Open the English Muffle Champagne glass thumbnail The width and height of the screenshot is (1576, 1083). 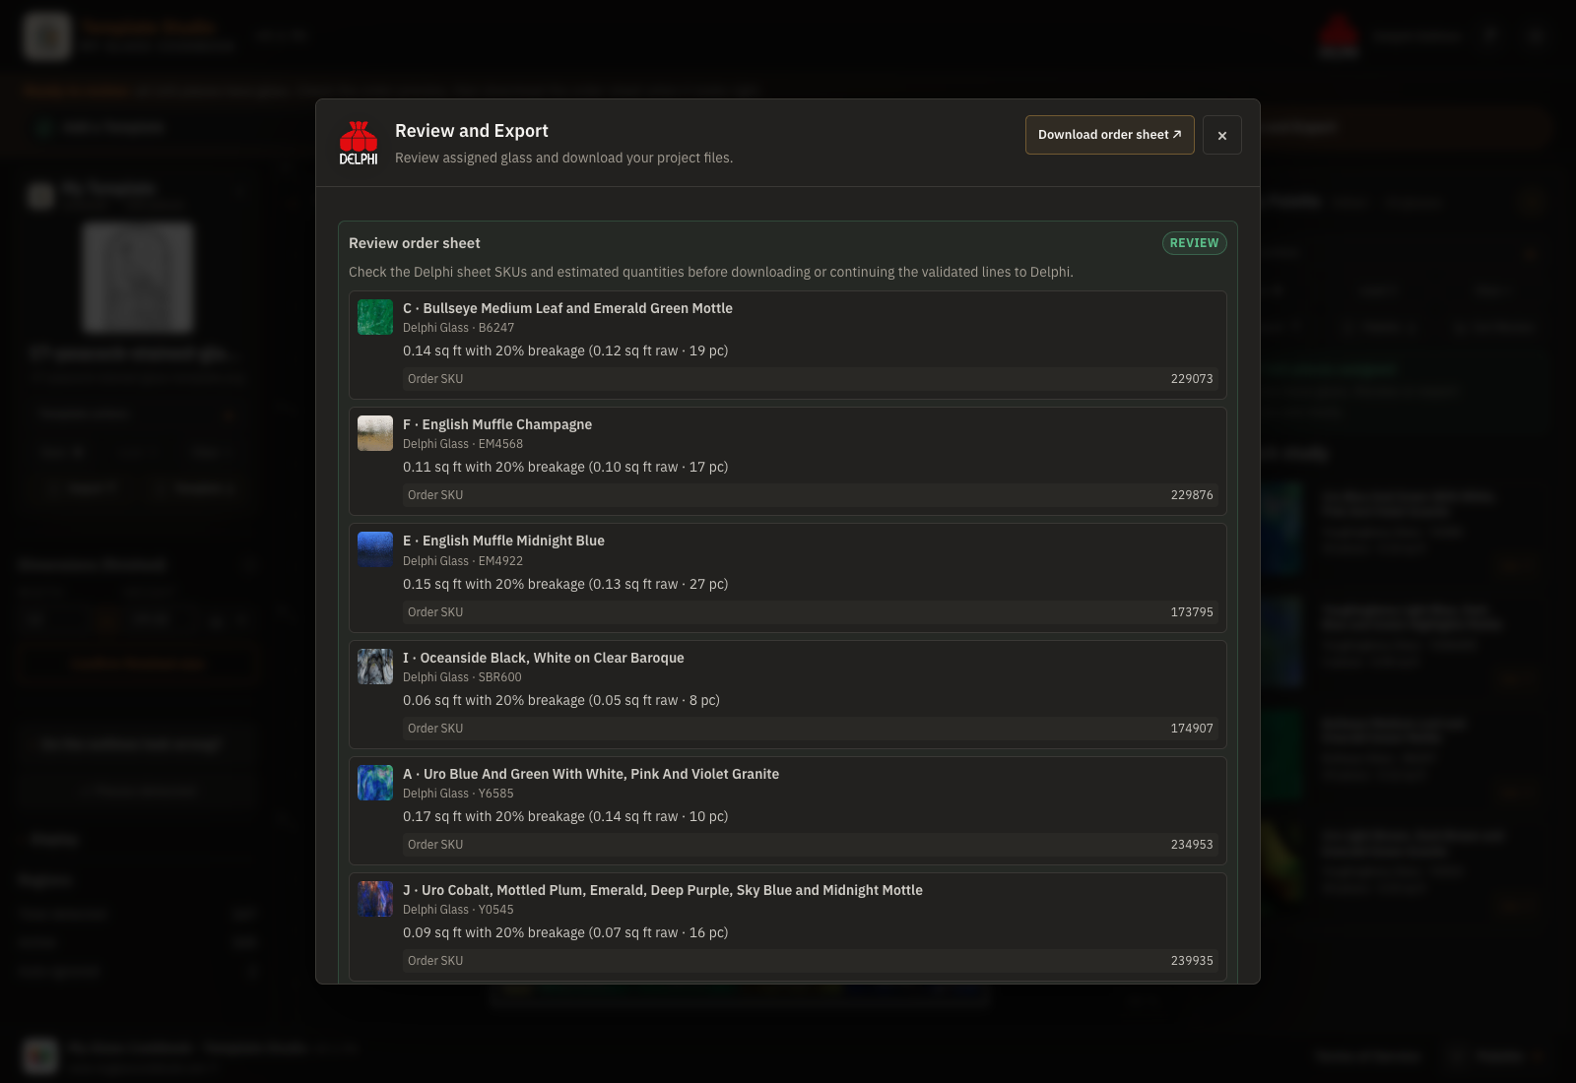[375, 433]
